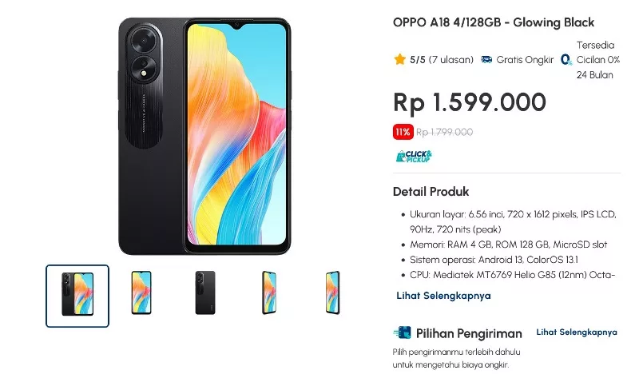Click the 7 ulasan reviews text

pyautogui.click(x=450, y=59)
